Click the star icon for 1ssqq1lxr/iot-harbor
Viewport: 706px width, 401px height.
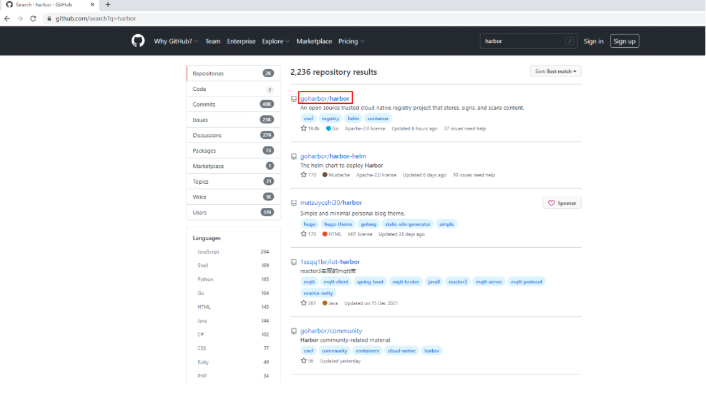(304, 303)
